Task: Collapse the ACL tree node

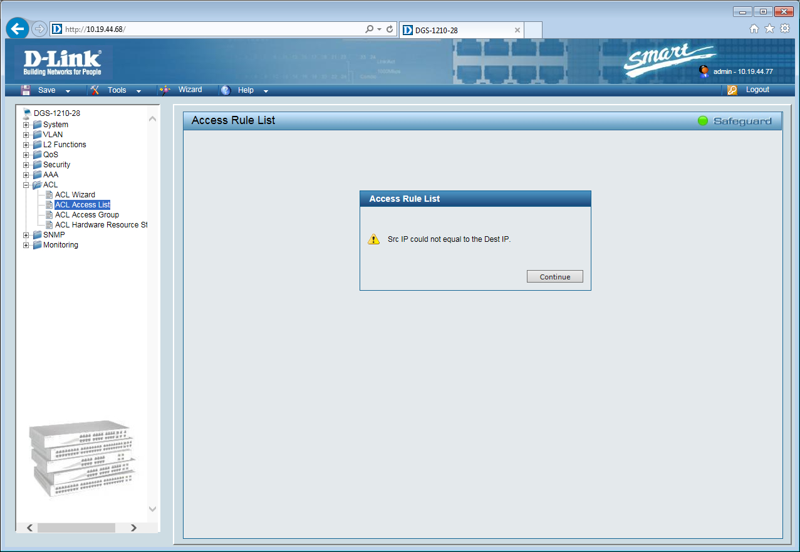Action: (26, 185)
